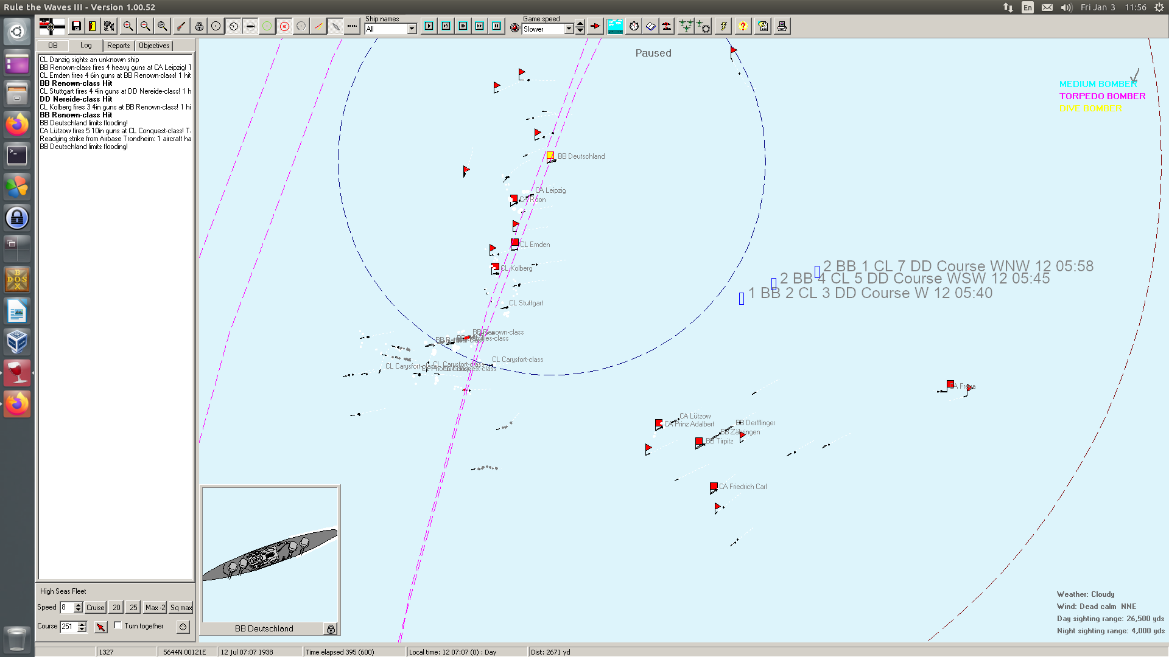Toggle the black range circle button
Viewport: 1169px width, 657px height.
tap(216, 26)
